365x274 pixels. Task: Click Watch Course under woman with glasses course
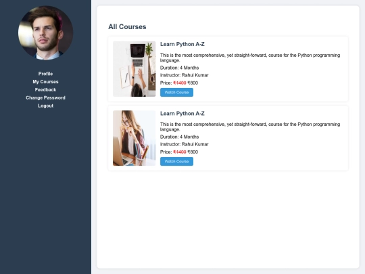(176, 162)
